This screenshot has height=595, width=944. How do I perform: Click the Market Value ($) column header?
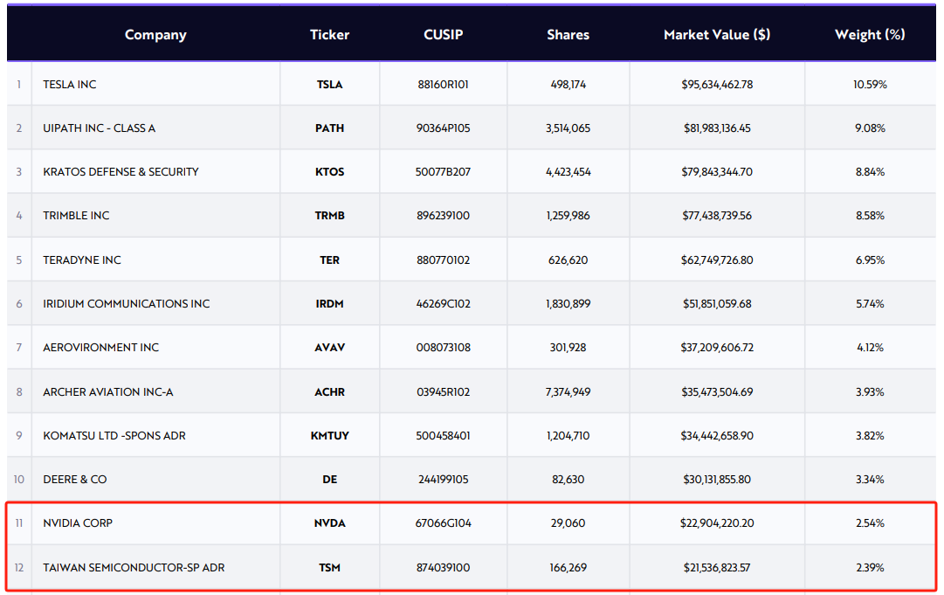tap(716, 35)
